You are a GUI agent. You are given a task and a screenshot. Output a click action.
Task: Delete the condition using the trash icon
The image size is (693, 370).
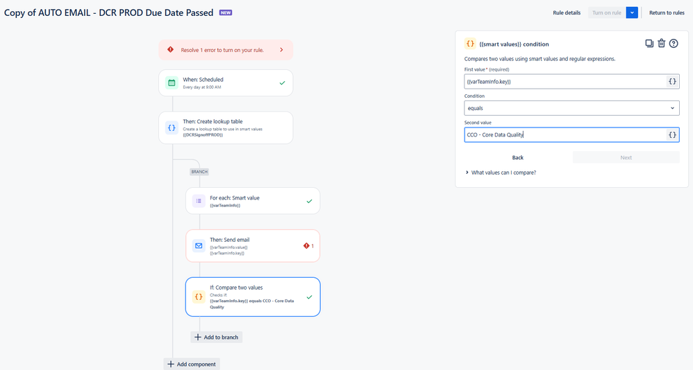tap(661, 43)
